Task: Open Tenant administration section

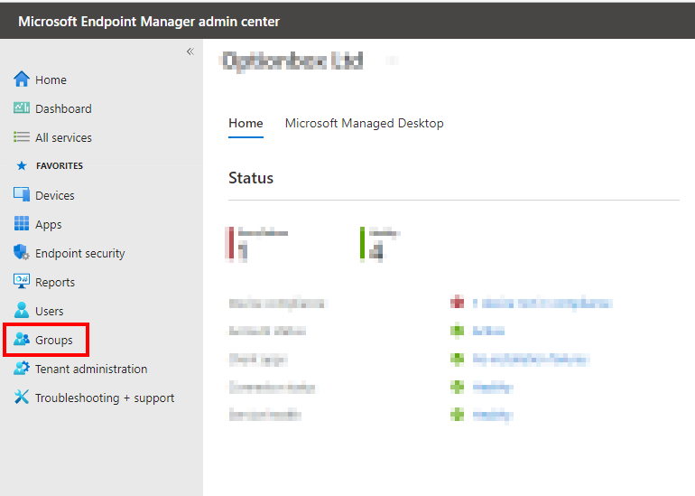Action: [x=91, y=369]
